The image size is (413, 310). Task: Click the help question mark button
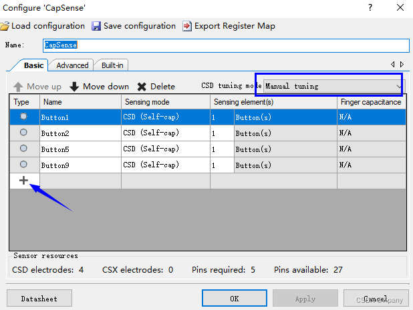pyautogui.click(x=370, y=7)
